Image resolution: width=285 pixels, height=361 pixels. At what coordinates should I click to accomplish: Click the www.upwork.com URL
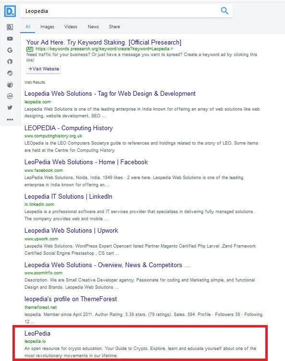[x=41, y=239]
